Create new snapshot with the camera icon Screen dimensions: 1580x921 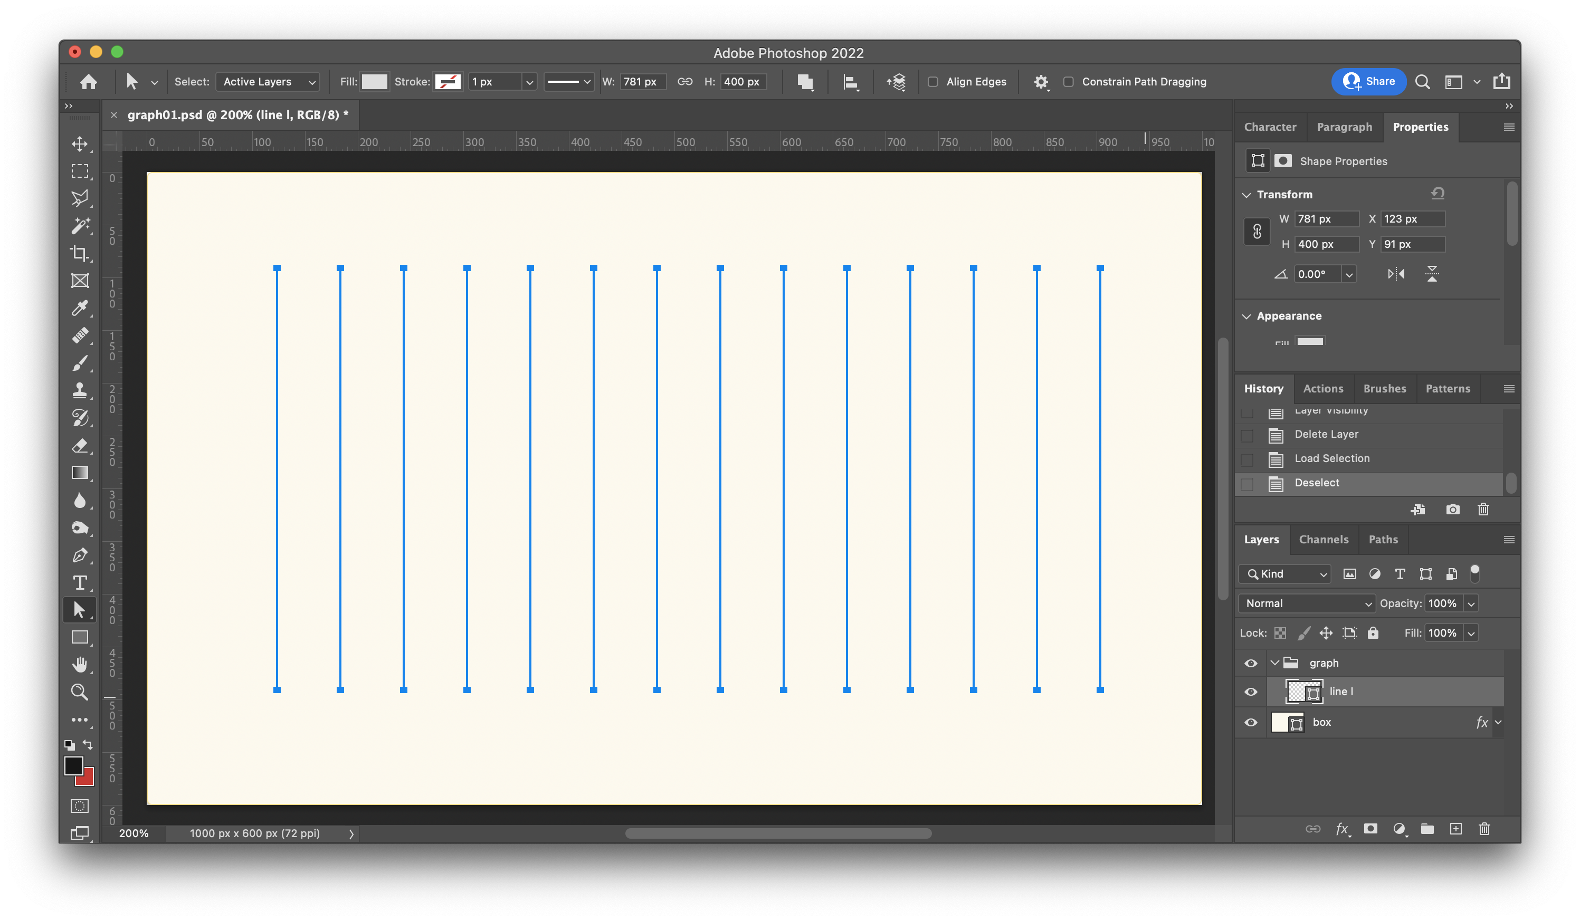tap(1452, 510)
